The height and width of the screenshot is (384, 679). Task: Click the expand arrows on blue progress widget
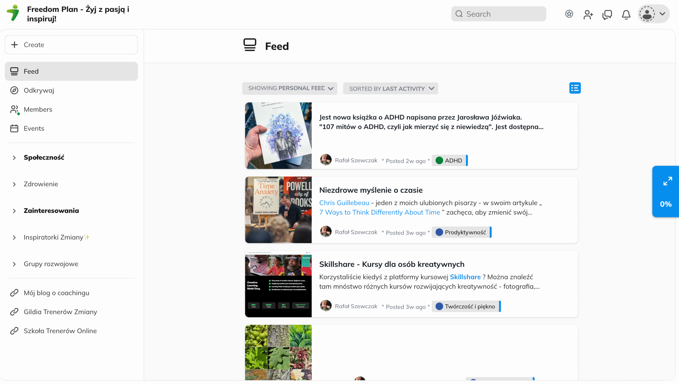(667, 181)
